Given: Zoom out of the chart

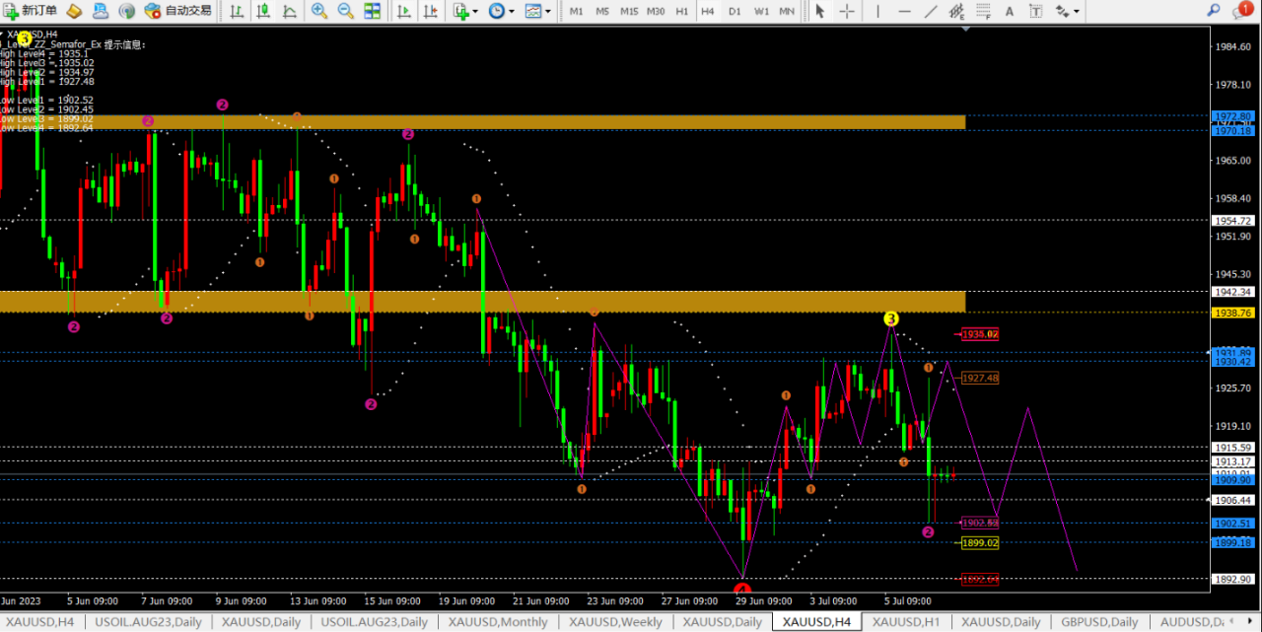Looking at the screenshot, I should click(345, 11).
